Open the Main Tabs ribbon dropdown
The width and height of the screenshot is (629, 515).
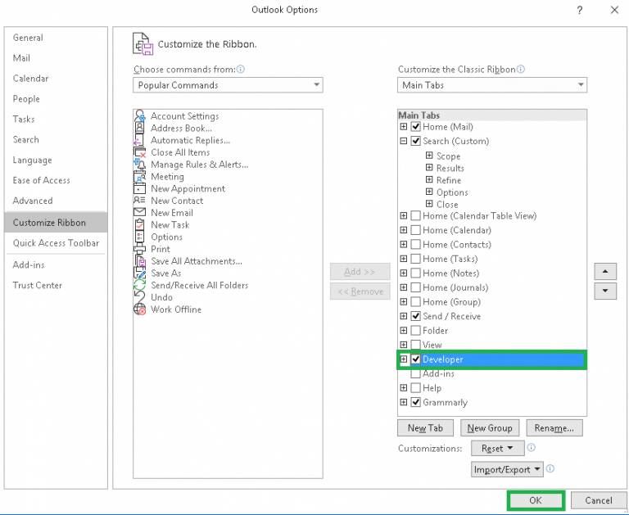(x=492, y=85)
